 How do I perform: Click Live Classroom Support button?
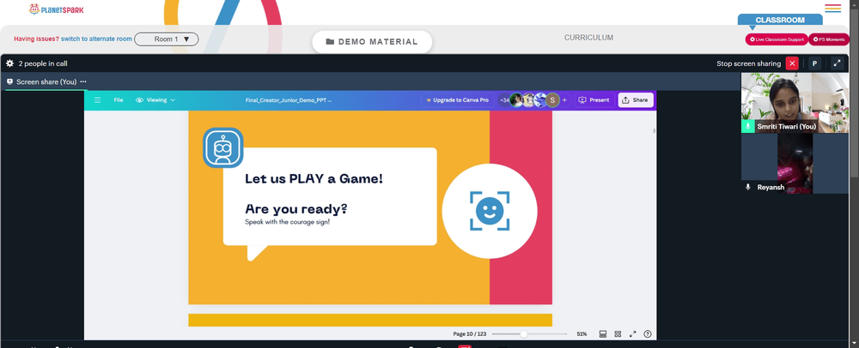pyautogui.click(x=777, y=39)
